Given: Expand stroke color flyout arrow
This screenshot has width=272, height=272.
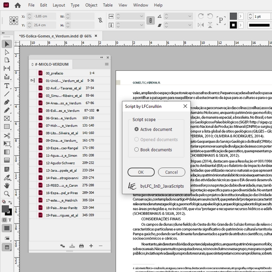Looking at the screenshot, I should coord(241,25).
